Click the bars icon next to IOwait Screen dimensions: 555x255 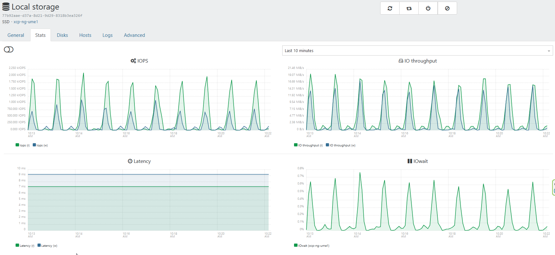point(410,161)
